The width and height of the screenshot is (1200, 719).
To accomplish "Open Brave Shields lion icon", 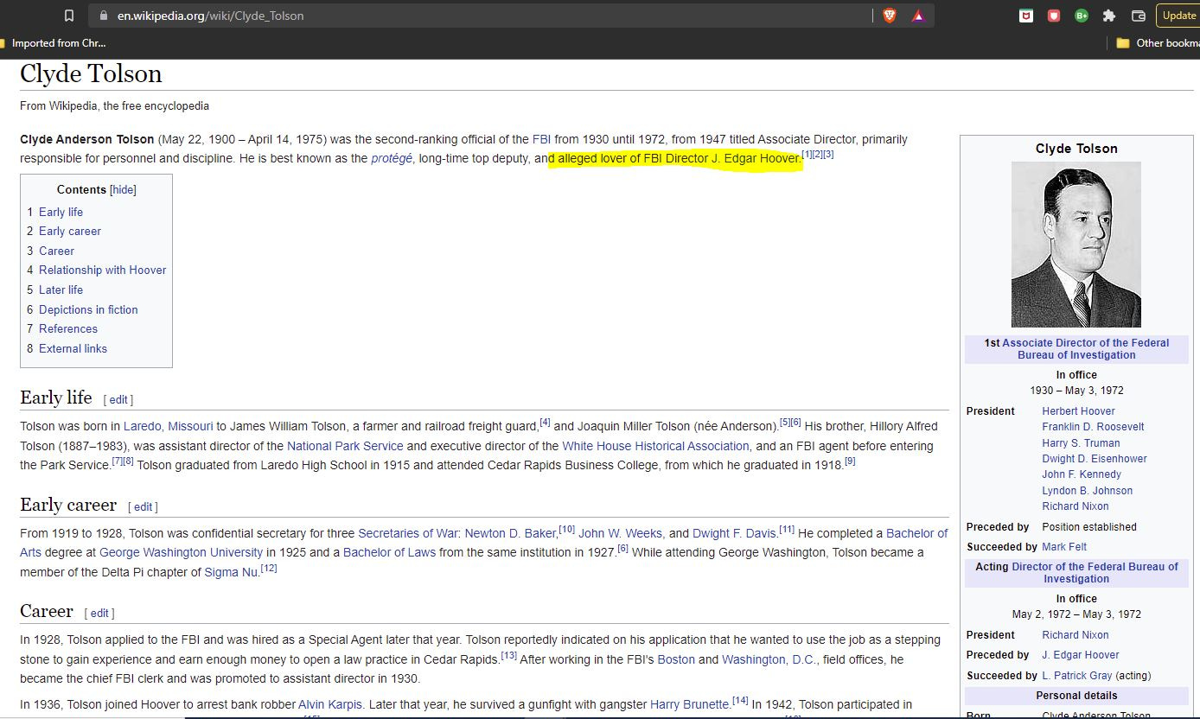I will click(x=890, y=16).
